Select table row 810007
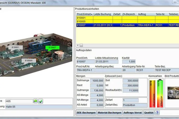The width and height of the screenshot is (179, 119). point(128,25)
